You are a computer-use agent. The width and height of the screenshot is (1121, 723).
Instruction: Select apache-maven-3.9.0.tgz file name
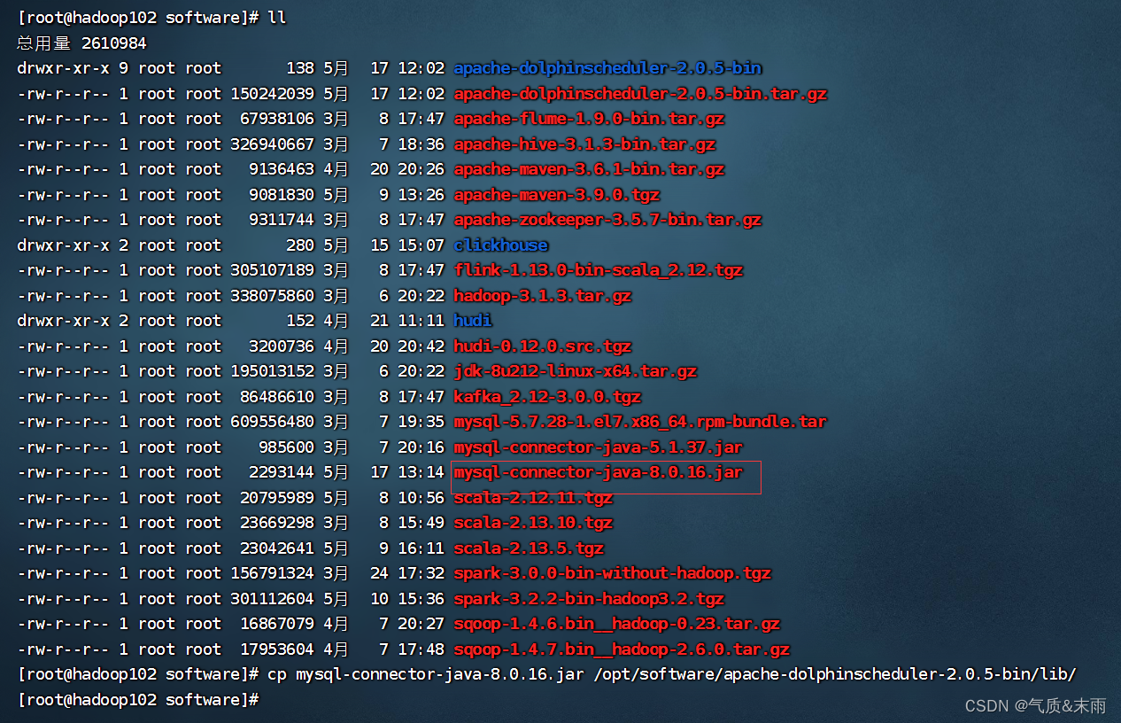coord(557,195)
